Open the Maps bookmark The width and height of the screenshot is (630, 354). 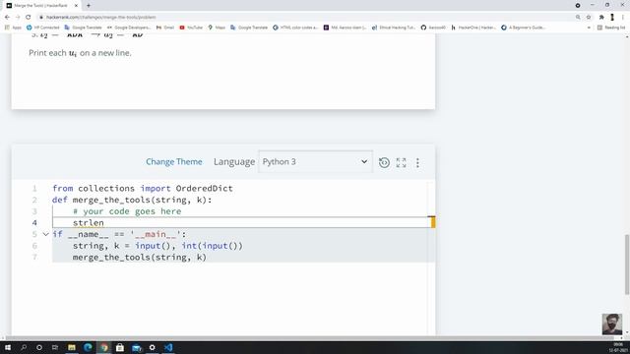(x=217, y=28)
